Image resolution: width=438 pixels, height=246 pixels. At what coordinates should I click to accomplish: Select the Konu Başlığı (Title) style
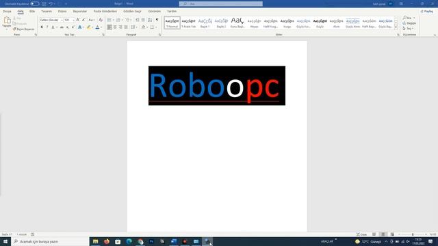pyautogui.click(x=237, y=23)
